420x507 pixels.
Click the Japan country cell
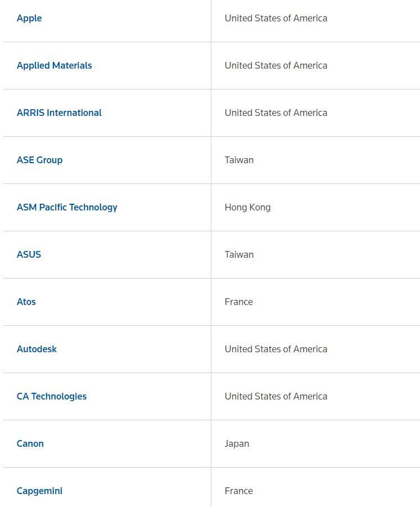point(237,443)
